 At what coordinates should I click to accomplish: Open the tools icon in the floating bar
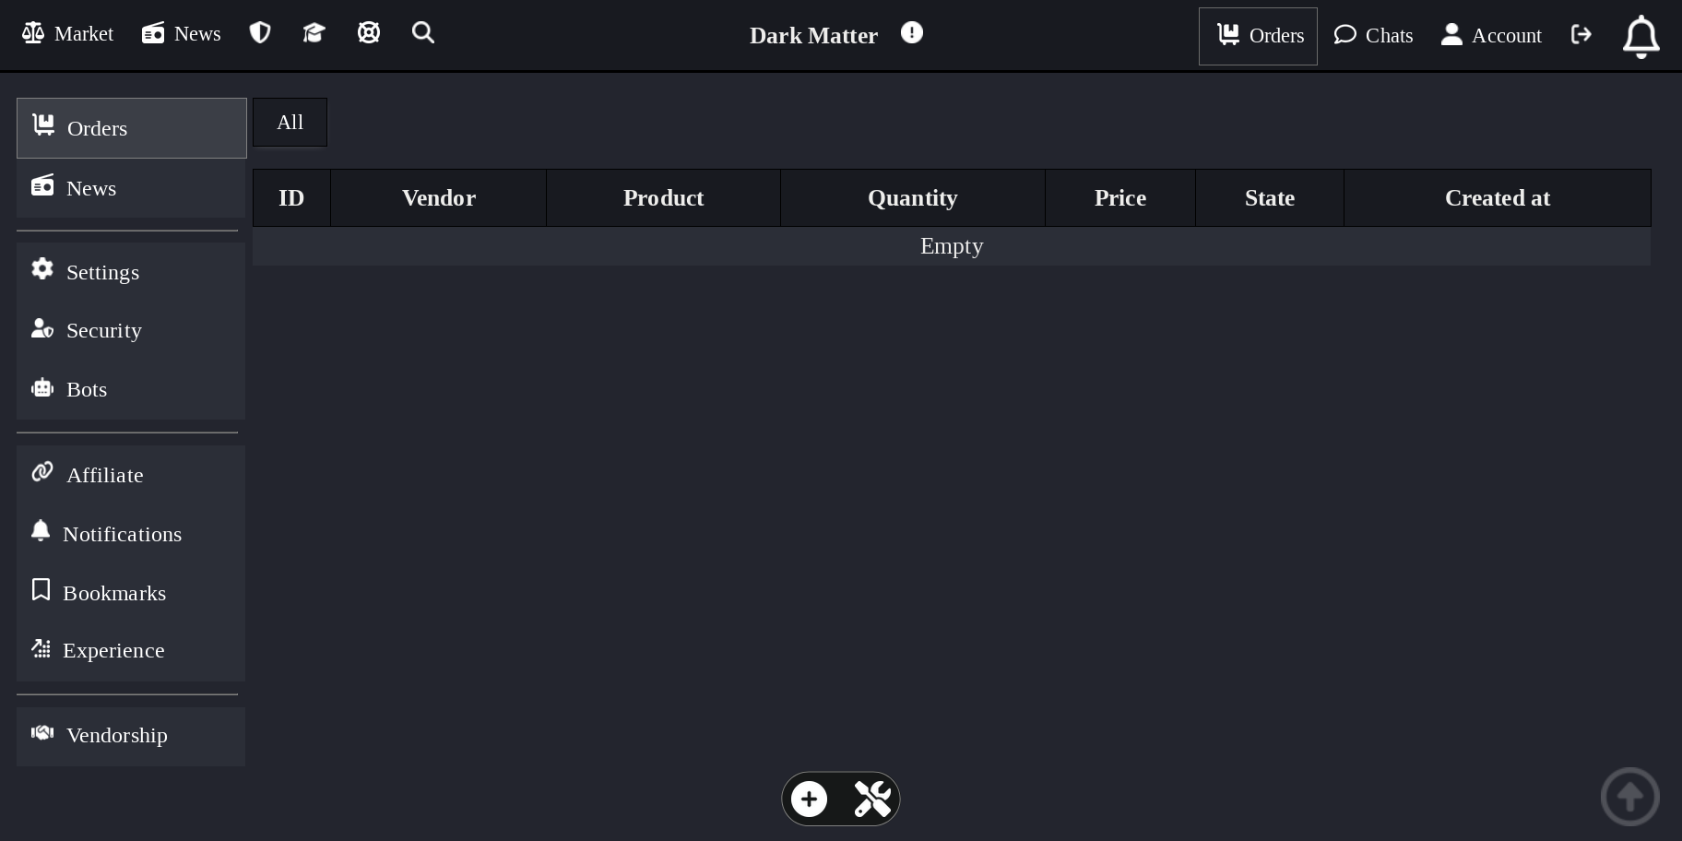click(x=872, y=799)
